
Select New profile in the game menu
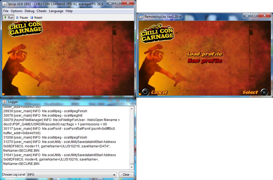[205, 61]
